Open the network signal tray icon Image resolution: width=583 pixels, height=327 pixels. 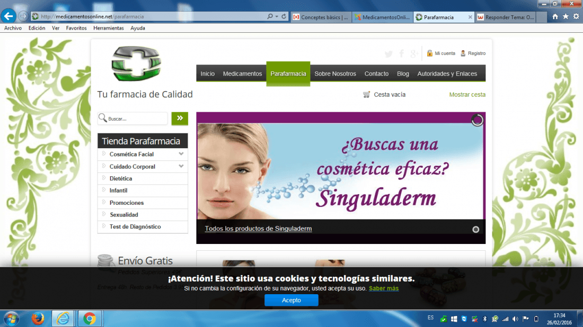tap(505, 319)
